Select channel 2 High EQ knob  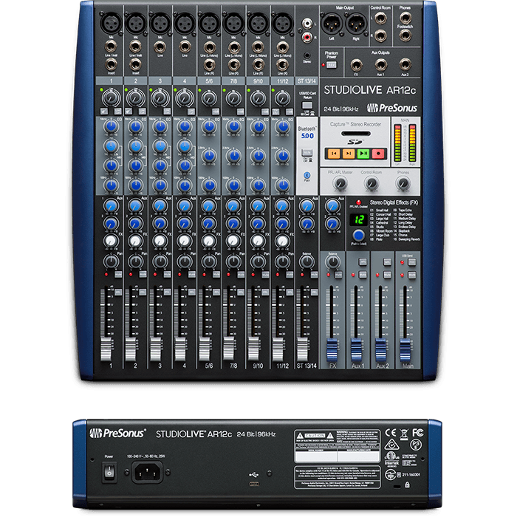click(135, 126)
